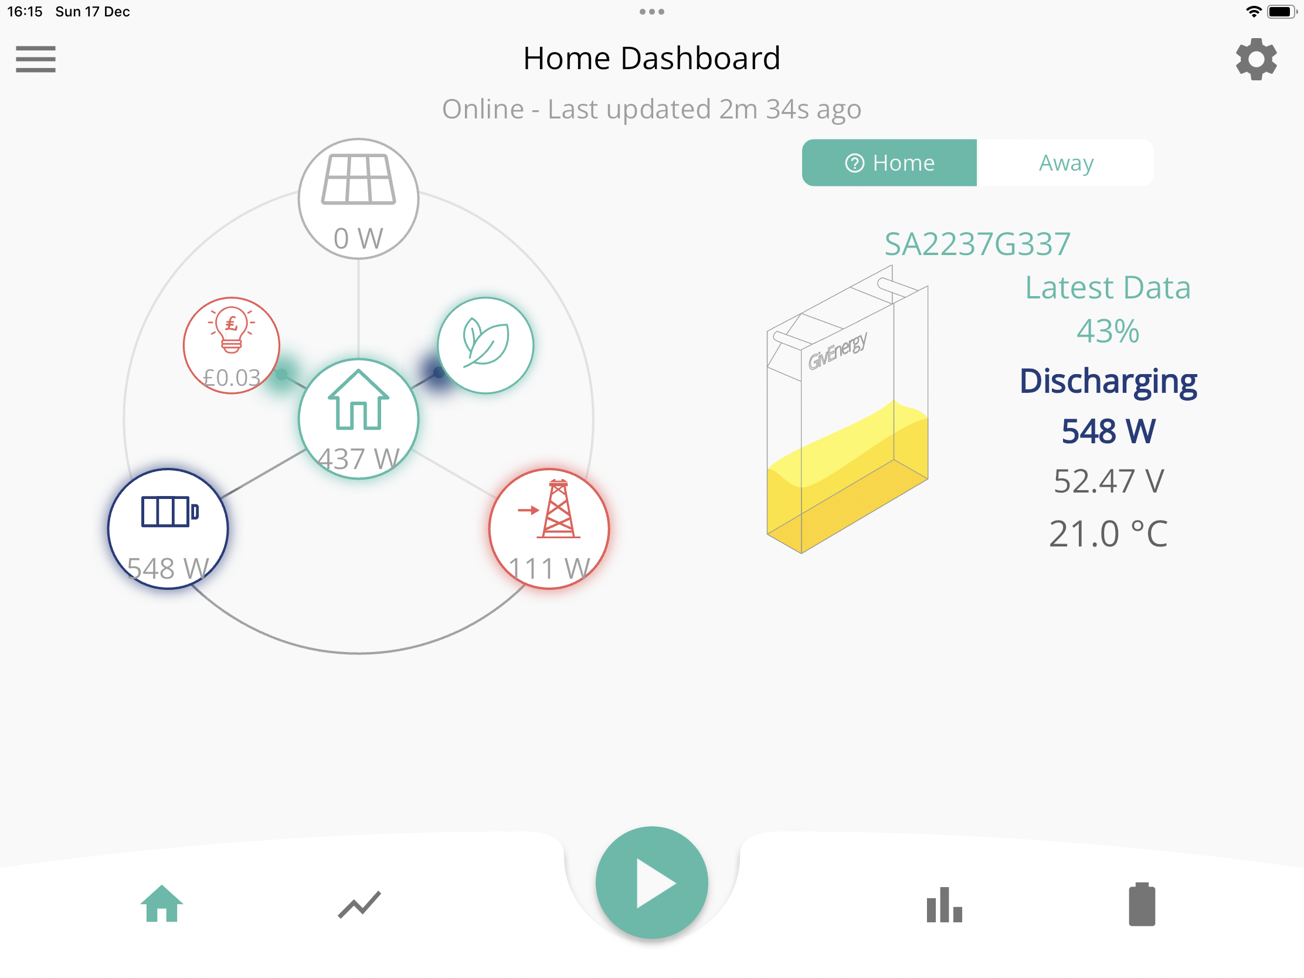The height and width of the screenshot is (978, 1304).
Task: Tap the house 437 W consumption circle
Action: [358, 419]
